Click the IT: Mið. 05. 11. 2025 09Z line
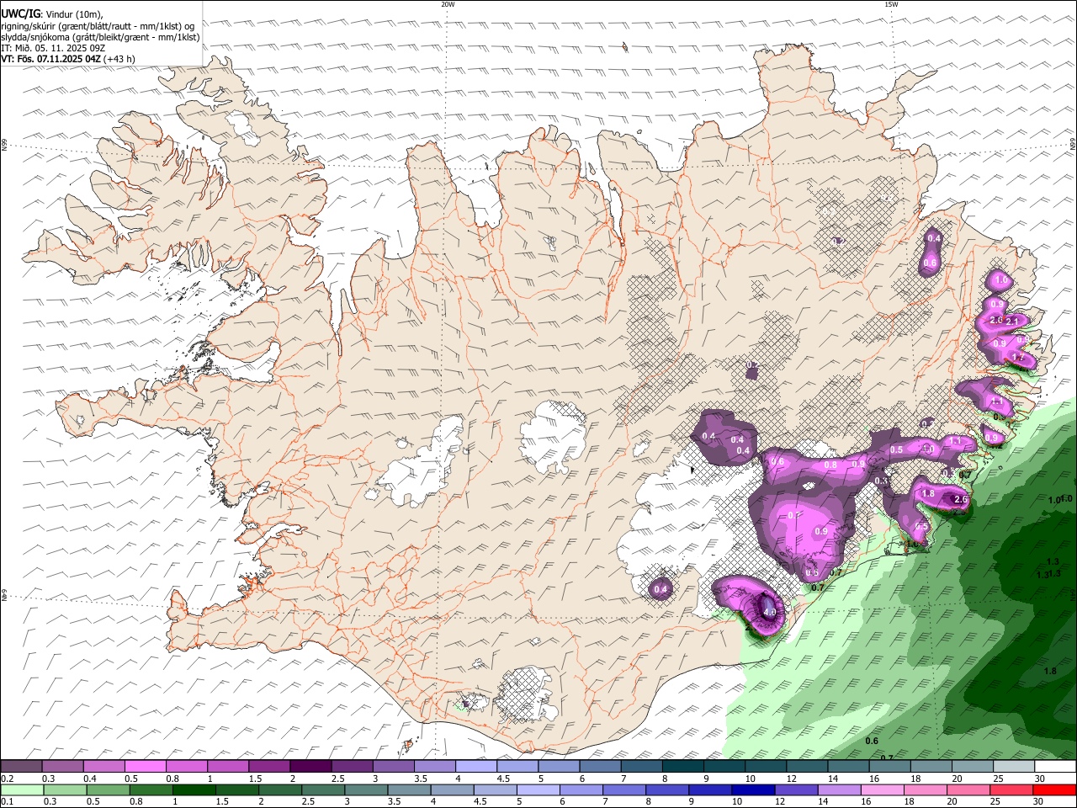 coord(53,48)
